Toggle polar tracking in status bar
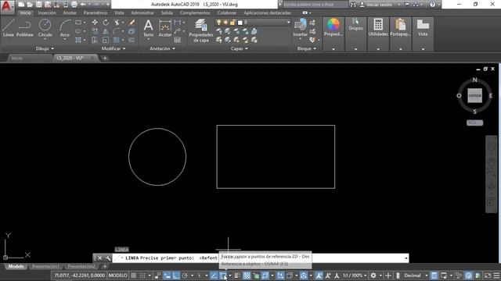Viewport: 501px width, 281px height. pos(185,276)
